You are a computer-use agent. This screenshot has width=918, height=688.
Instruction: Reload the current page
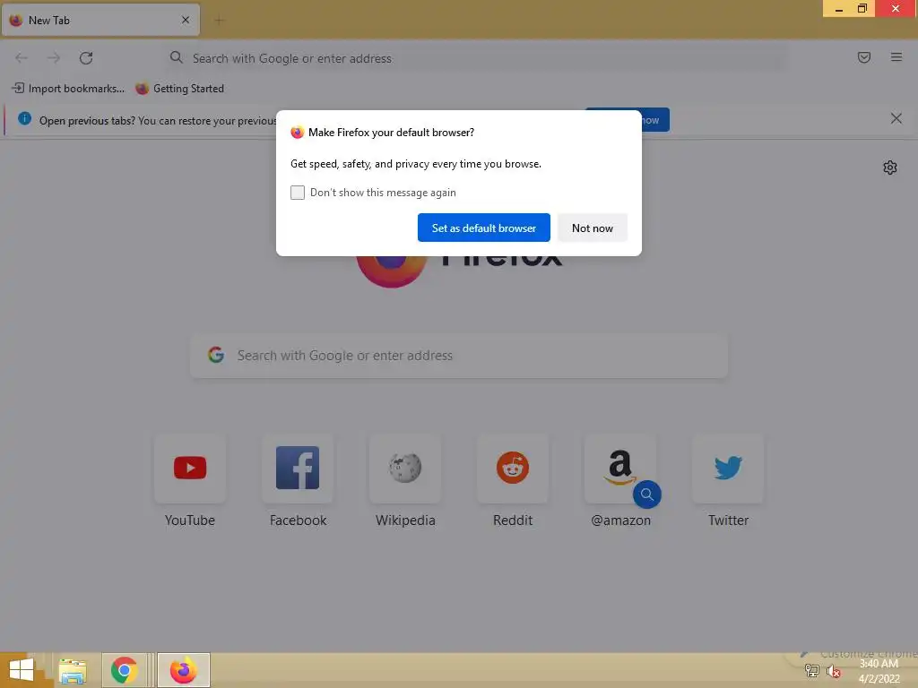86,58
